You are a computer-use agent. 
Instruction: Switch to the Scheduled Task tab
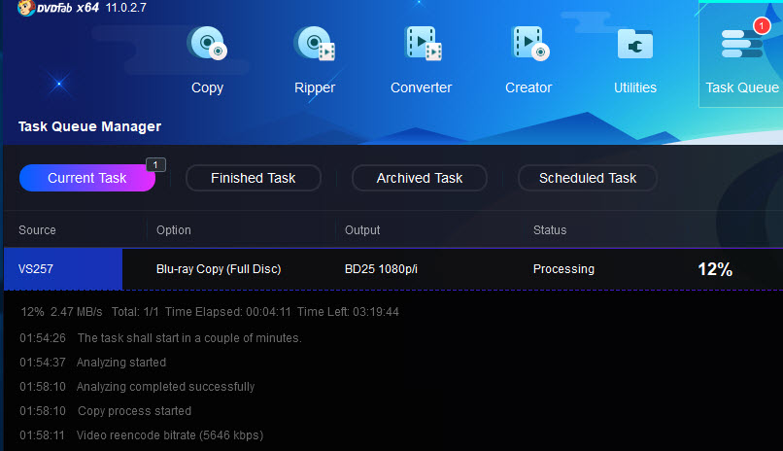click(588, 178)
